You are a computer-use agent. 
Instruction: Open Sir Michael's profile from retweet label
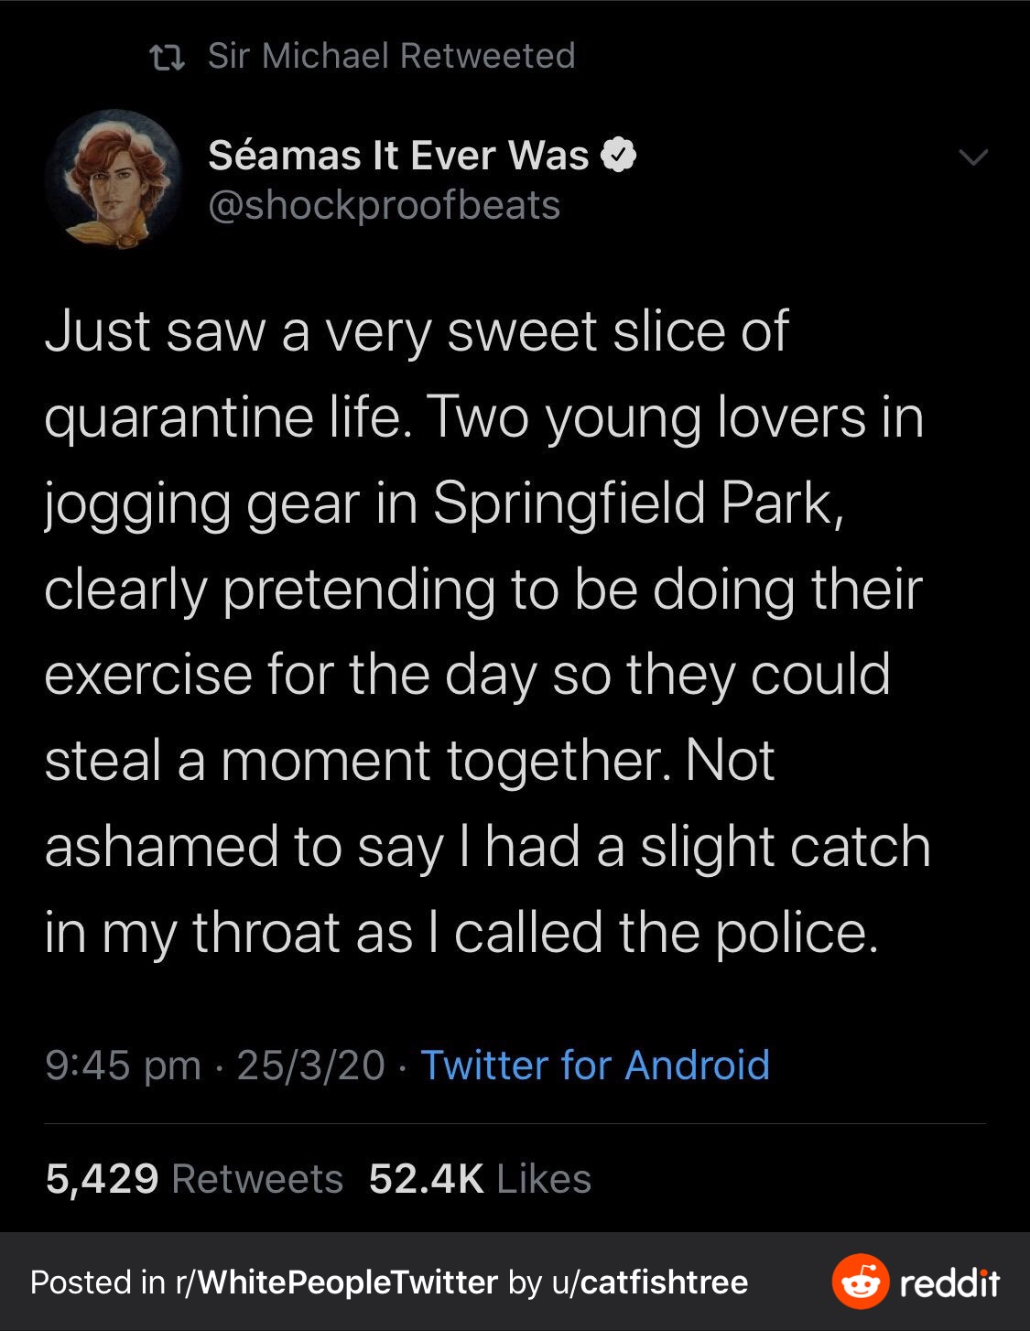pyautogui.click(x=298, y=56)
